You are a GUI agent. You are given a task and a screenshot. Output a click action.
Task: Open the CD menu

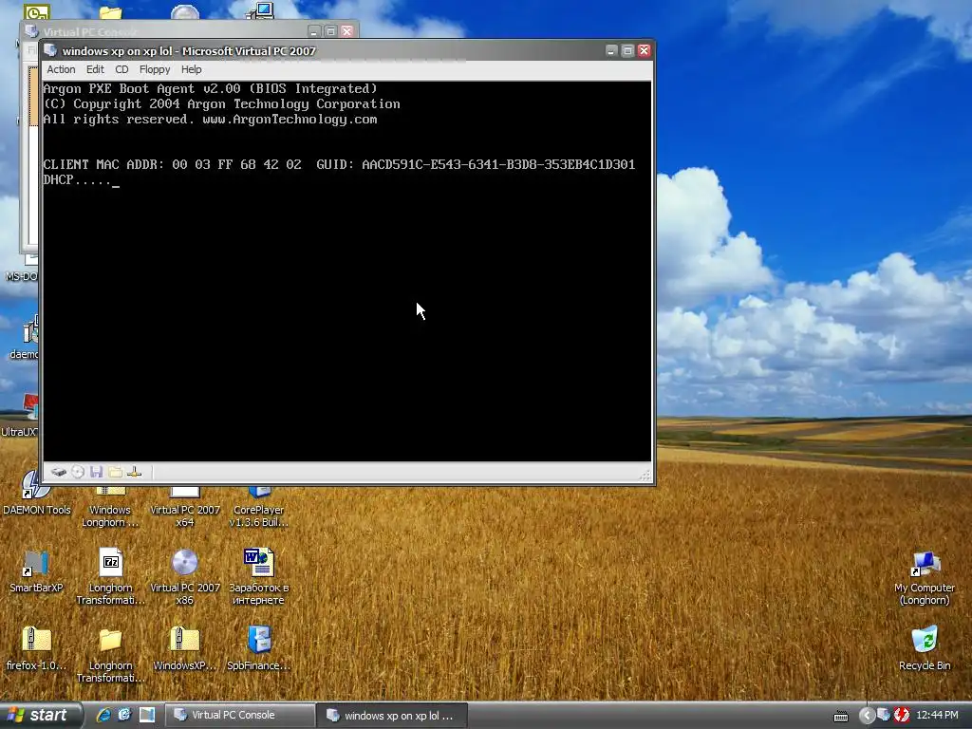[121, 69]
